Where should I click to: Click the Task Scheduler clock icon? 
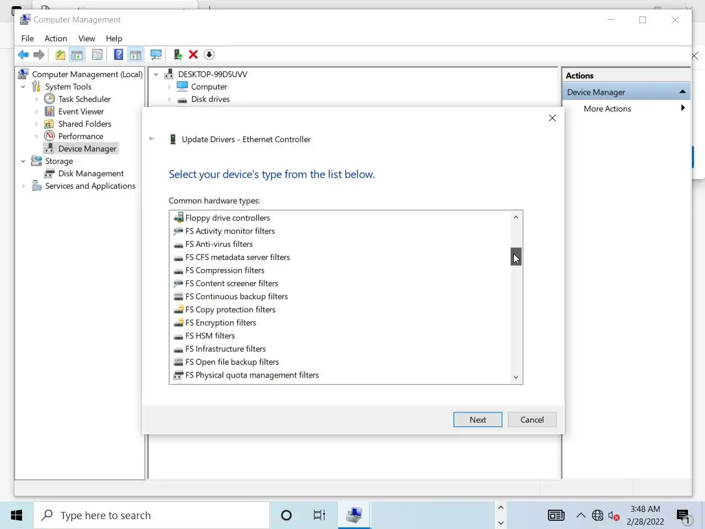(x=50, y=99)
